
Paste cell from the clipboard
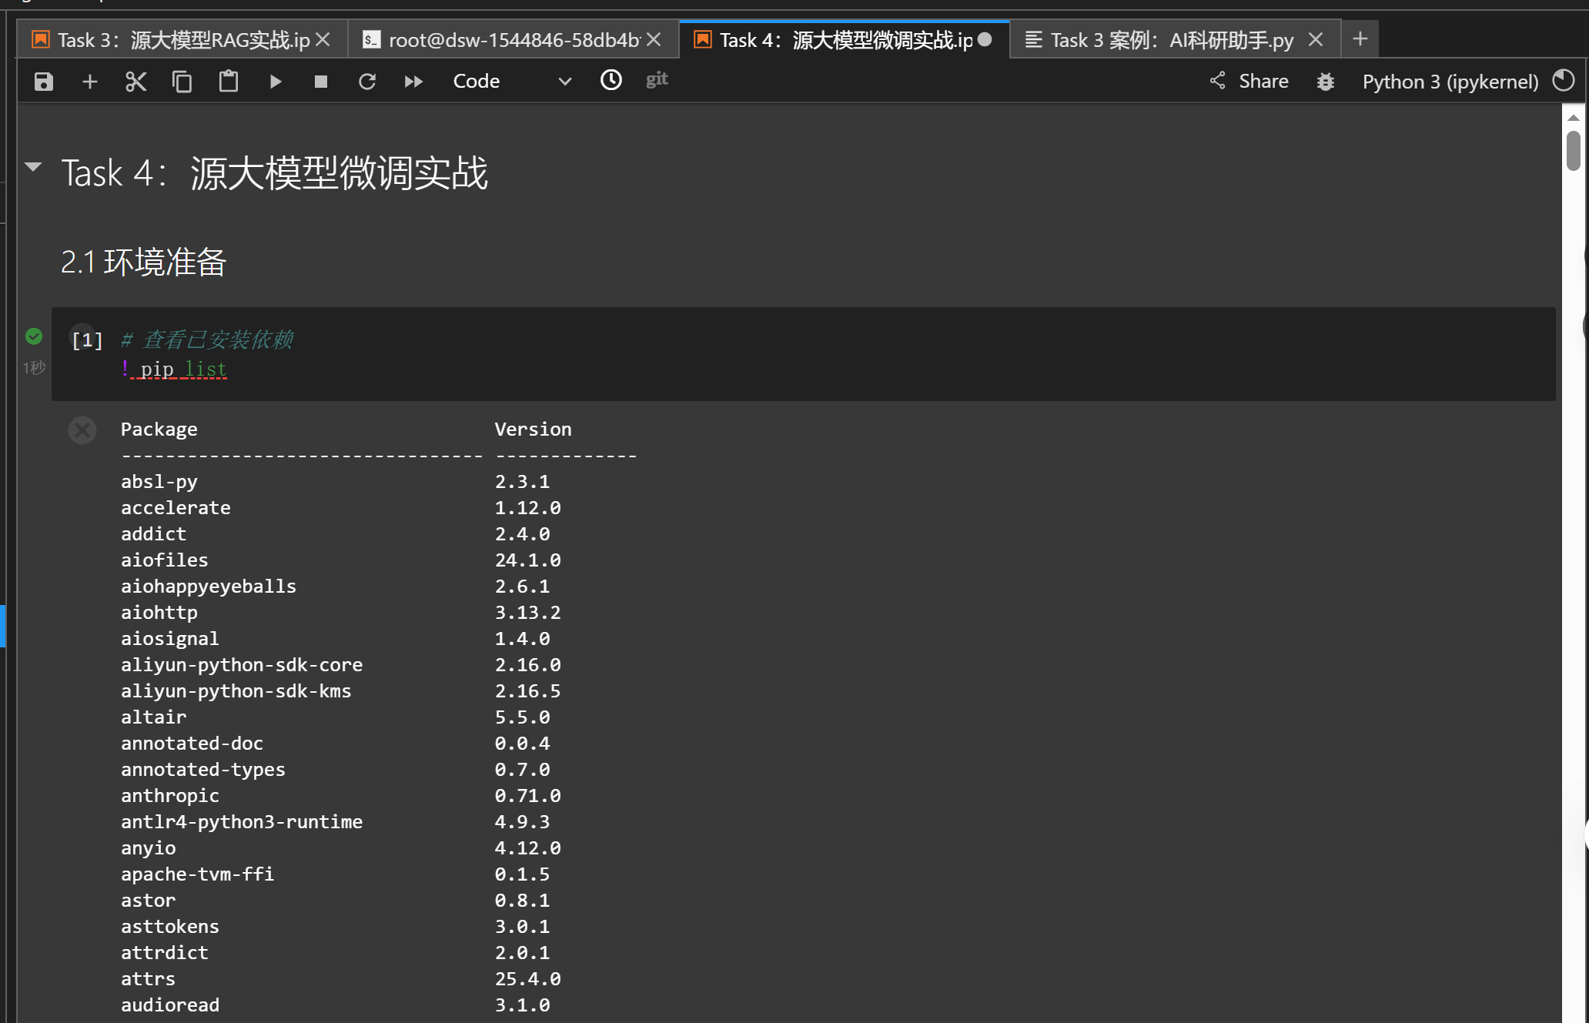tap(229, 82)
